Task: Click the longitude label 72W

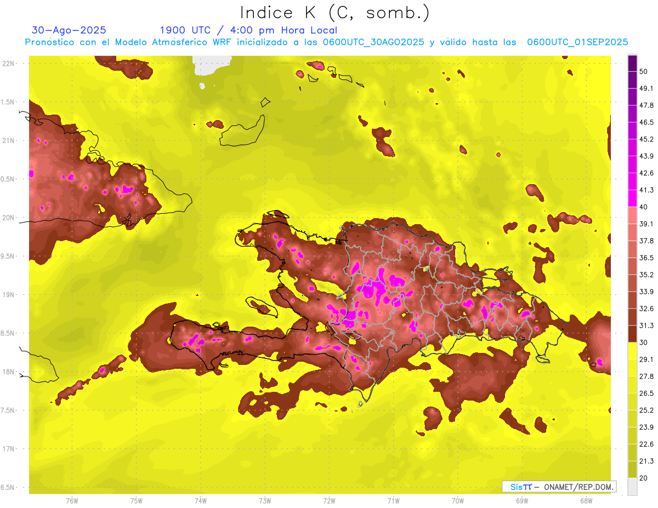Action: click(329, 500)
